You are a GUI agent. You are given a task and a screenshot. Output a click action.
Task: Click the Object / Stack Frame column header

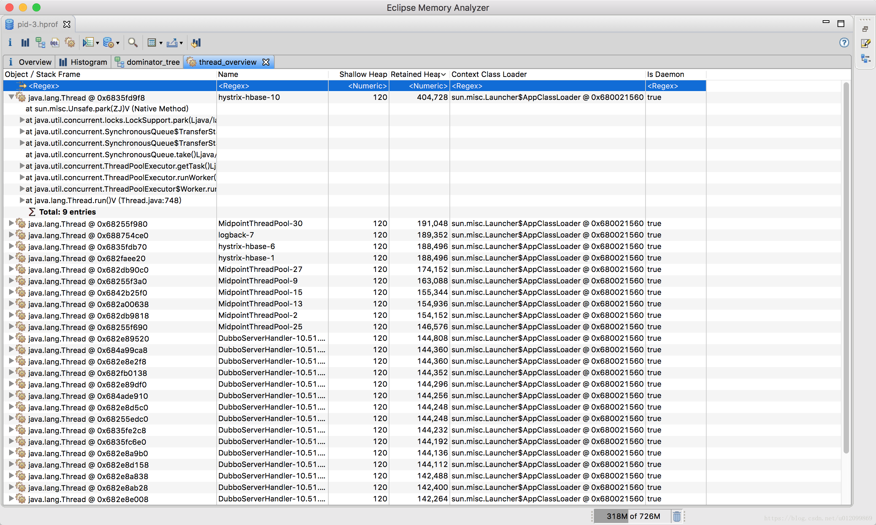pos(110,74)
